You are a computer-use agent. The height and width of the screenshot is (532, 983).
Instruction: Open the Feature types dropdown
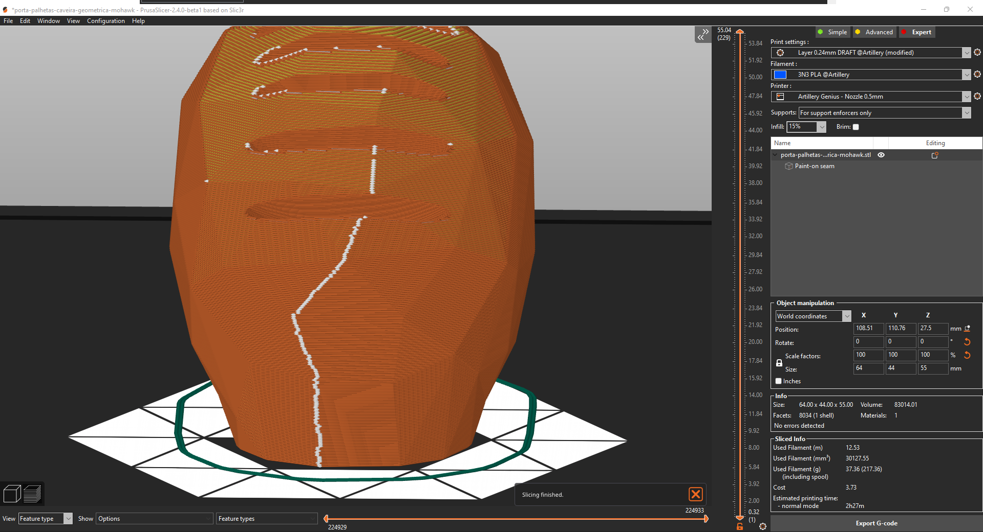click(x=267, y=519)
